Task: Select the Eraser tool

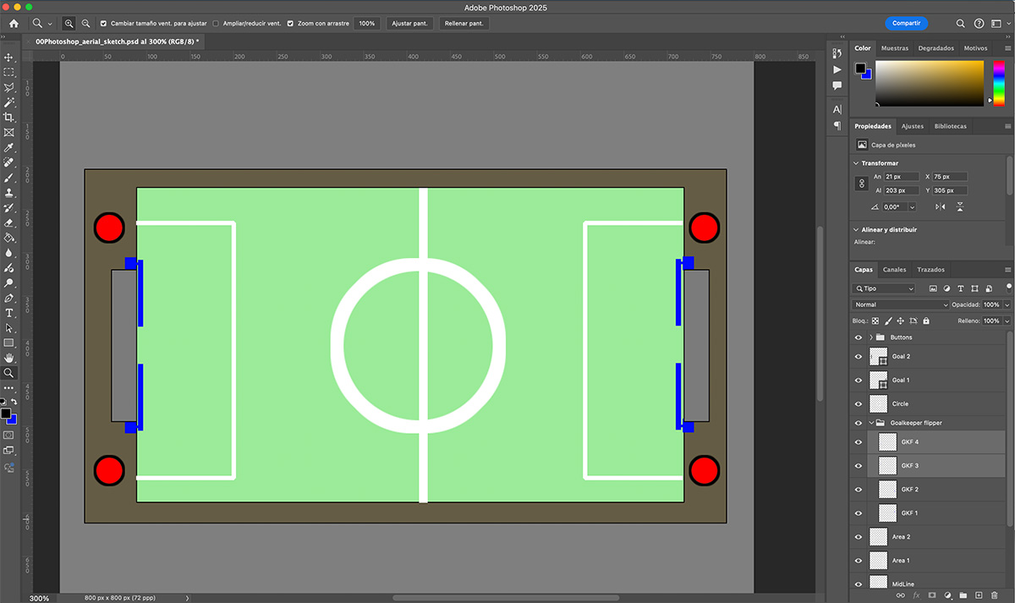Action: pyautogui.click(x=9, y=222)
